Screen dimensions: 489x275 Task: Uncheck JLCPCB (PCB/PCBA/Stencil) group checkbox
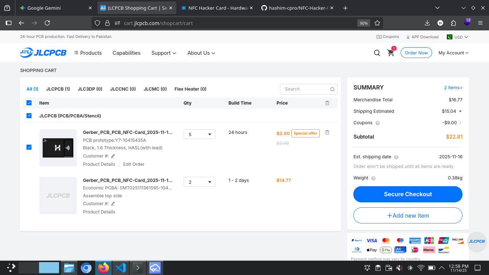coord(29,116)
